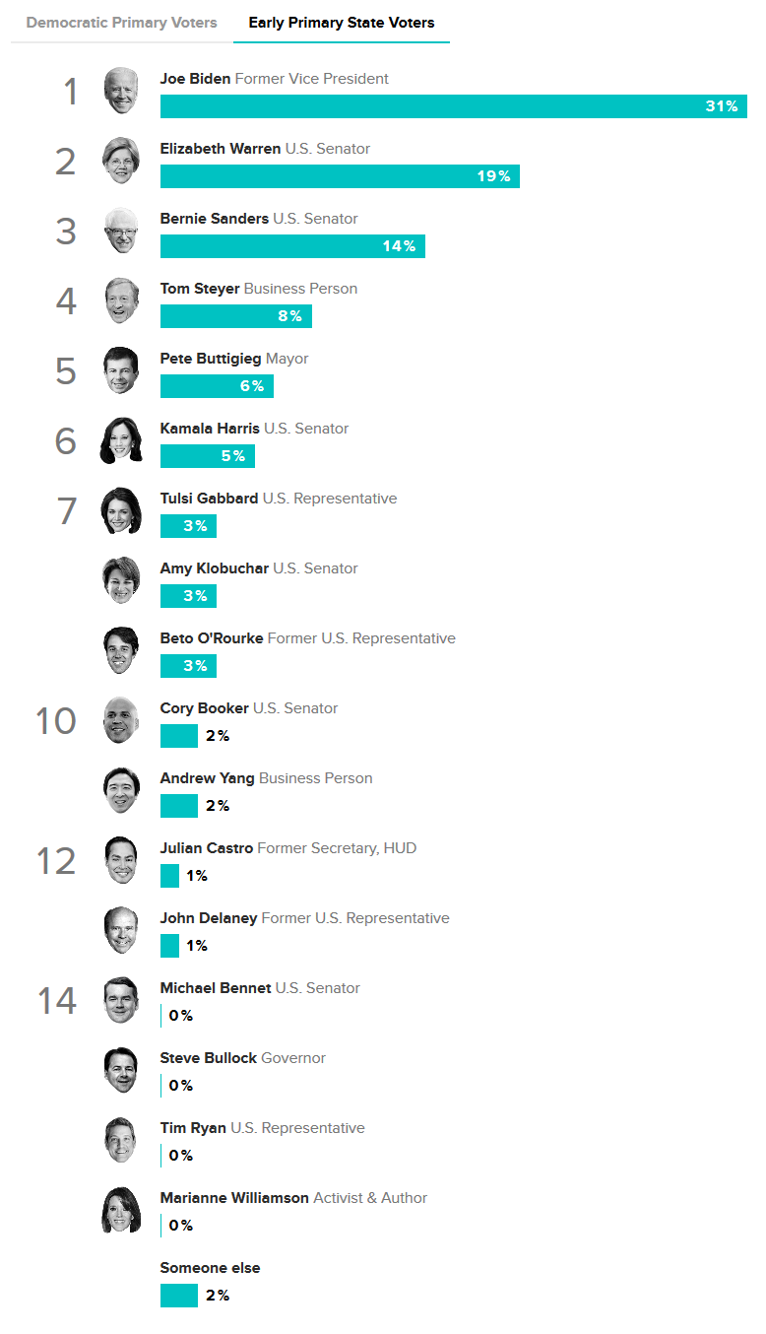
Task: Click Marianne Williamson's headshot photo
Action: click(x=121, y=1210)
